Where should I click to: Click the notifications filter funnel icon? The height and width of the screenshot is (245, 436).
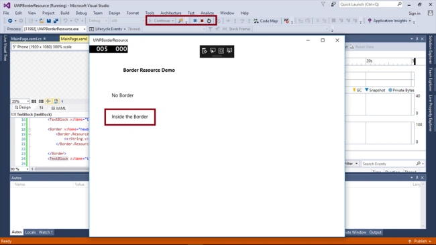pos(323,4)
